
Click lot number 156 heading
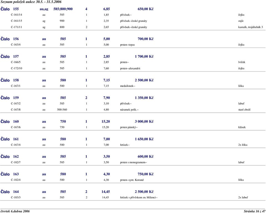[x=16, y=39]
